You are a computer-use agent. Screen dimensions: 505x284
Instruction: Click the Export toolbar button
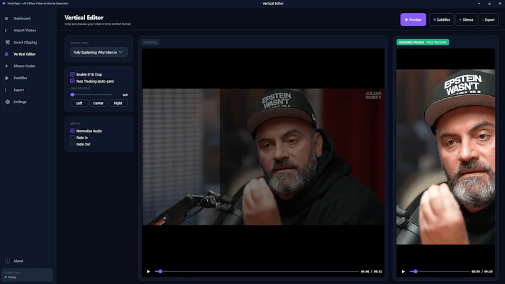click(488, 20)
